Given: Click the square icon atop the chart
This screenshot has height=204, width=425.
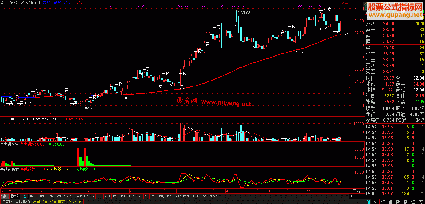Looking at the screenshot, I should [346, 2].
